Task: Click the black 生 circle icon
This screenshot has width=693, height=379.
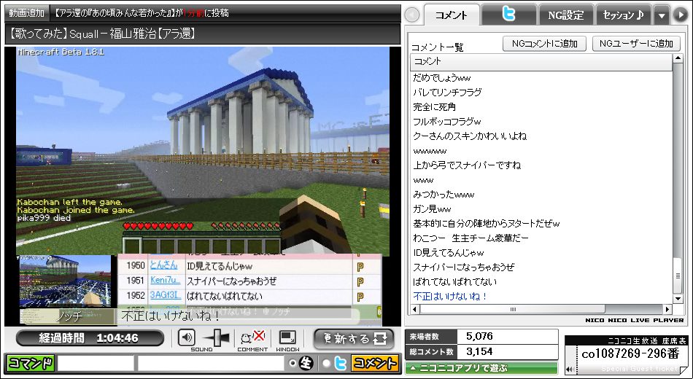Action: point(306,364)
